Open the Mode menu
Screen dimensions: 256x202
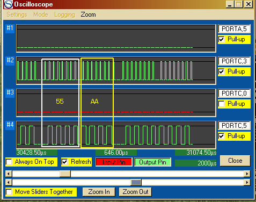pyautogui.click(x=41, y=15)
